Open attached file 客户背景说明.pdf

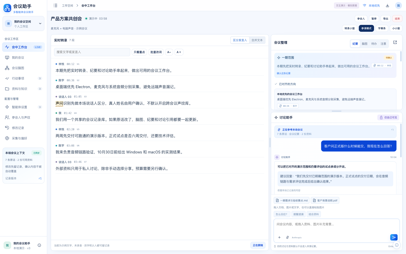(325, 200)
